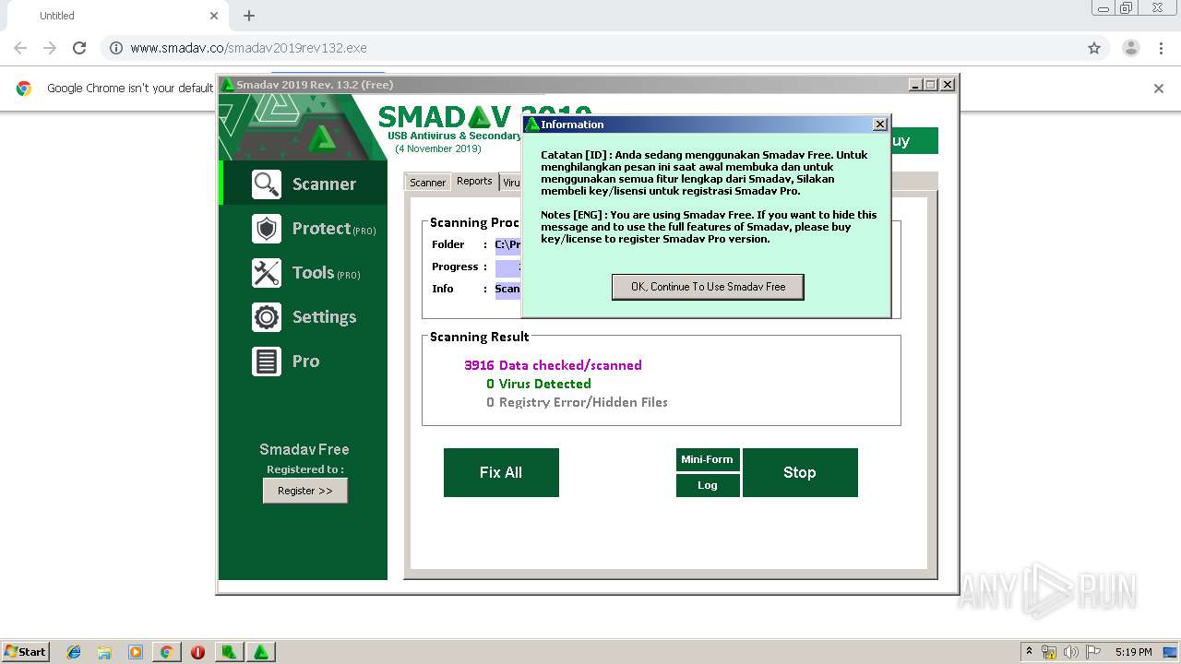Screen dimensions: 1181x664
Task: Open the Tools (PRO) section
Action: tap(304, 273)
